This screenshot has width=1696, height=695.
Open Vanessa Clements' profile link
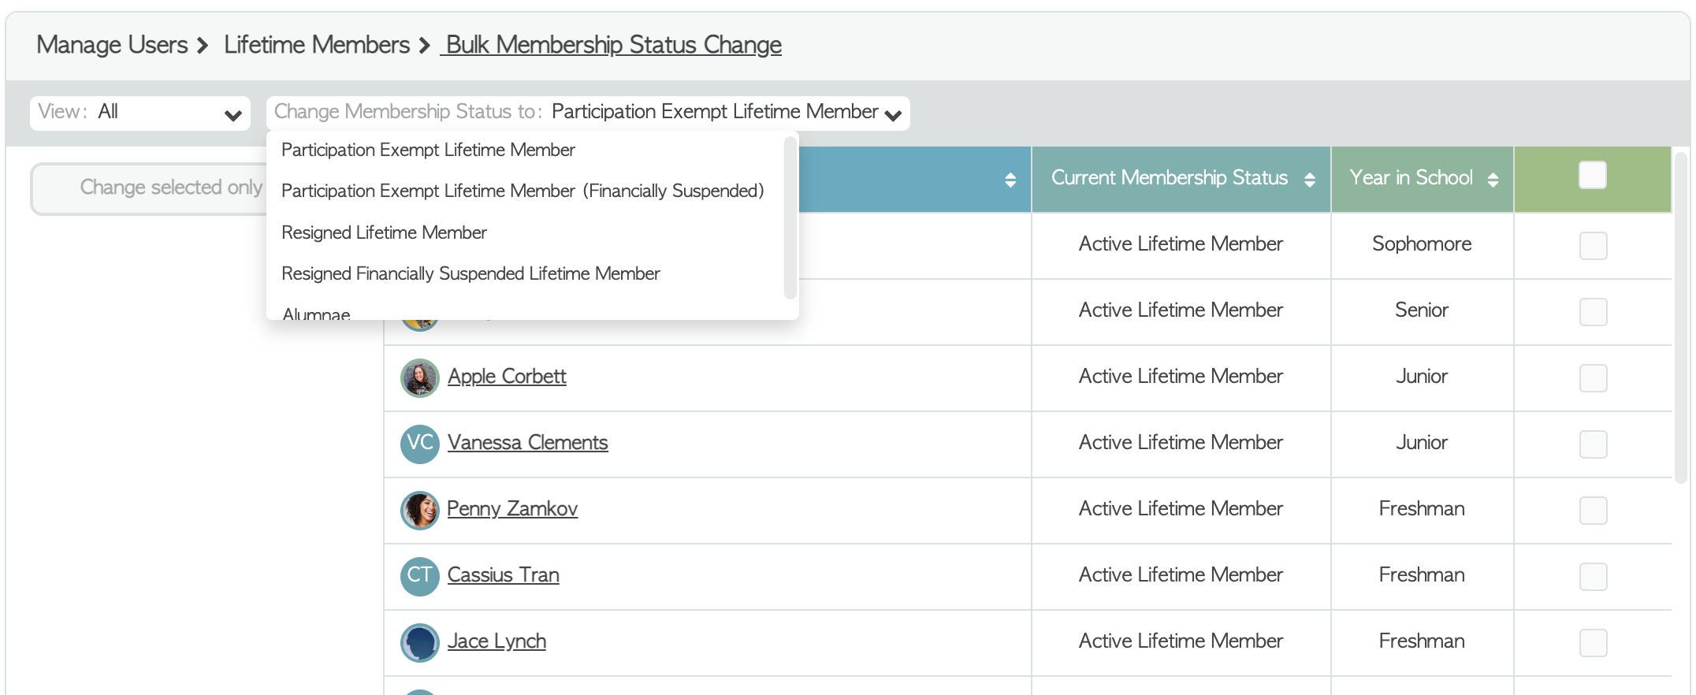pos(527,443)
